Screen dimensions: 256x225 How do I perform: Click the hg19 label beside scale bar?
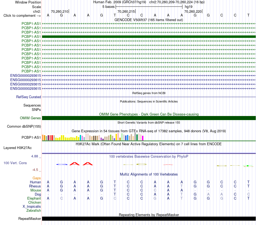(x=189, y=7)
